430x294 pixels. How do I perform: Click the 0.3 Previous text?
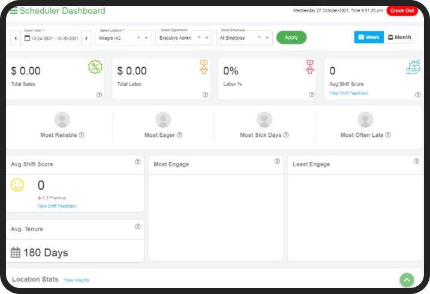point(54,198)
